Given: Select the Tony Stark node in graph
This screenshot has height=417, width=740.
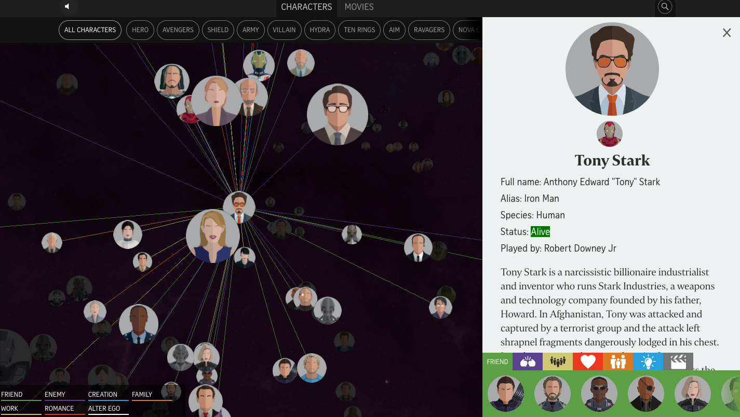Looking at the screenshot, I should (x=239, y=207).
